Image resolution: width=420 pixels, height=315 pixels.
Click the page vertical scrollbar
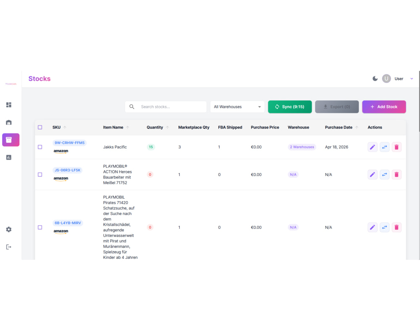tap(419, 102)
